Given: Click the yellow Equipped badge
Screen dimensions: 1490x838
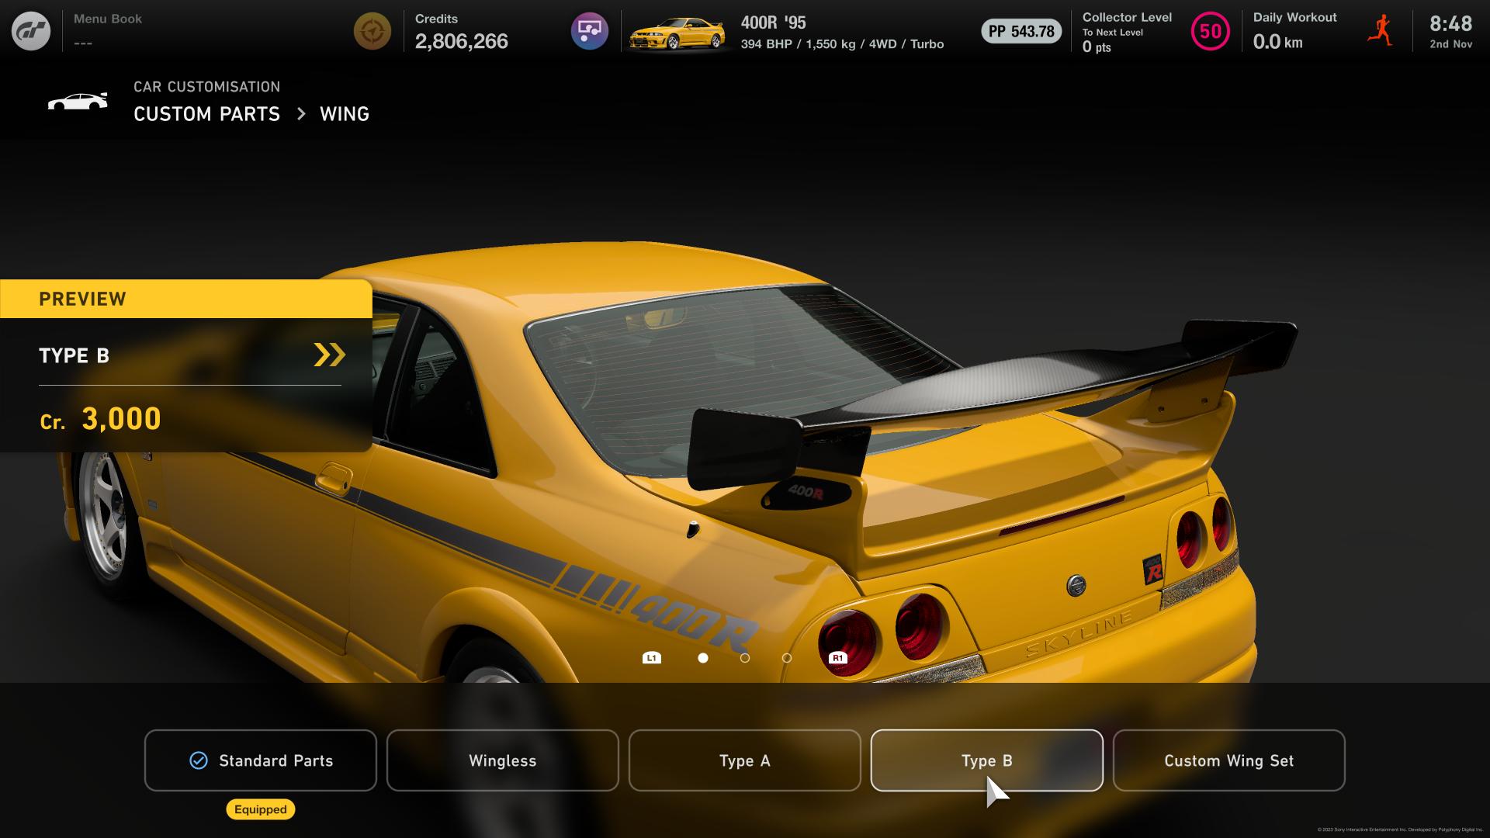Looking at the screenshot, I should (x=261, y=809).
